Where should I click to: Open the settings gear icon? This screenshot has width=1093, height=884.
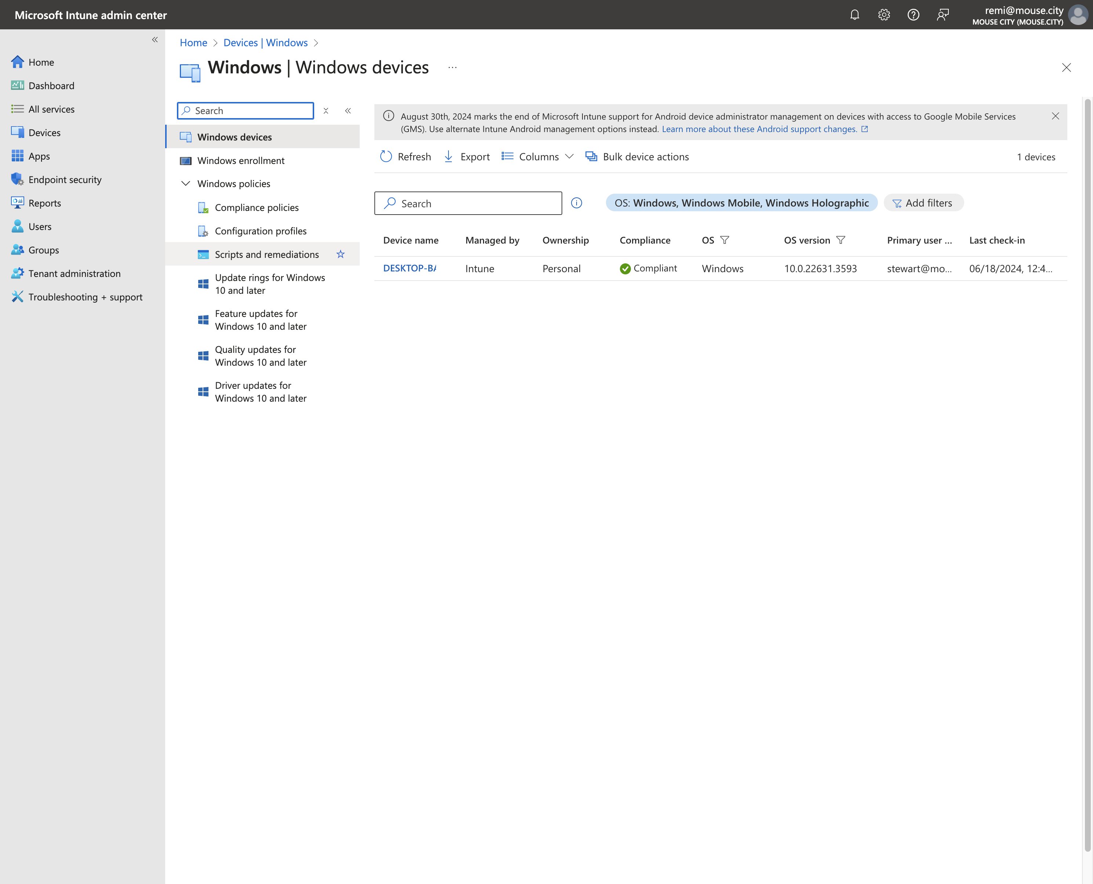pos(884,15)
